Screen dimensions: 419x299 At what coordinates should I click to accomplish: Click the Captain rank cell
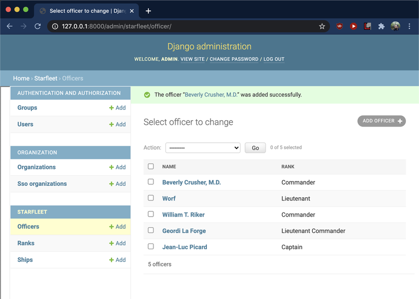[x=292, y=247]
